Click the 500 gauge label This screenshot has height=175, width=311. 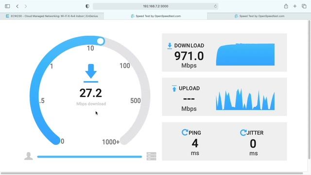point(136,101)
